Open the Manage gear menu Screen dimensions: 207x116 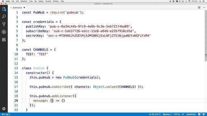[4, 109]
